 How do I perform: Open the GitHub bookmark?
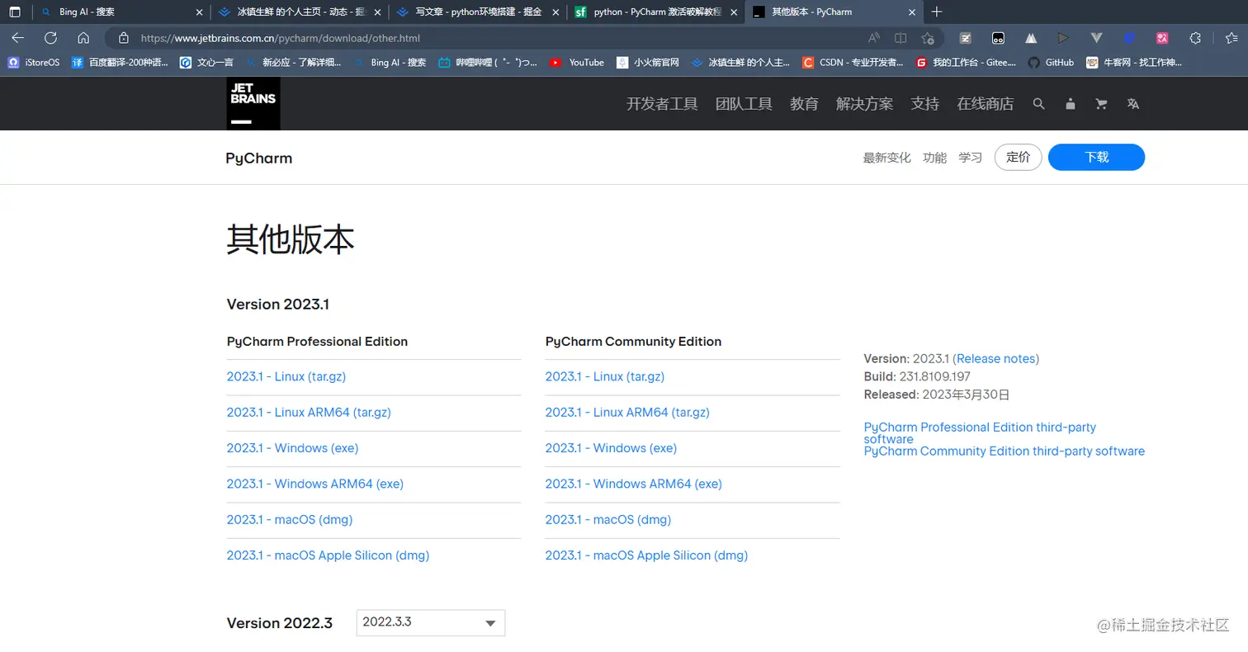[1051, 62]
